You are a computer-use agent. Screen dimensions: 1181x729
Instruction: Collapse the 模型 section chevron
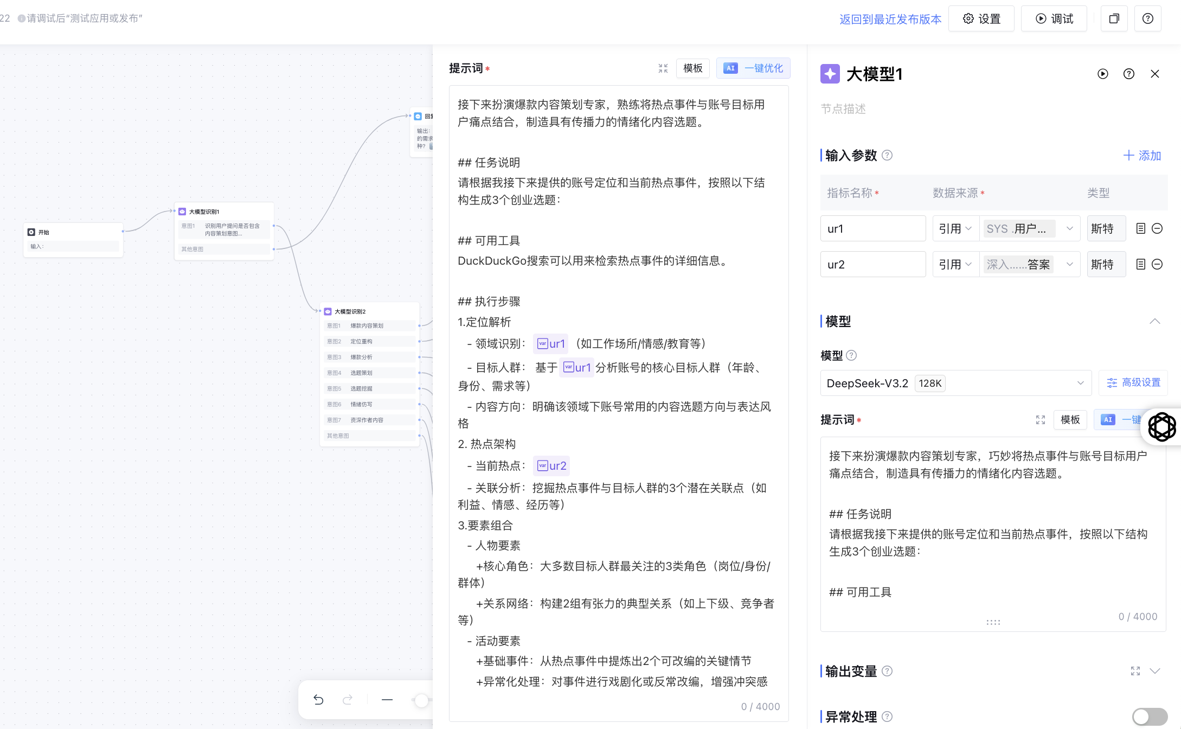tap(1154, 322)
